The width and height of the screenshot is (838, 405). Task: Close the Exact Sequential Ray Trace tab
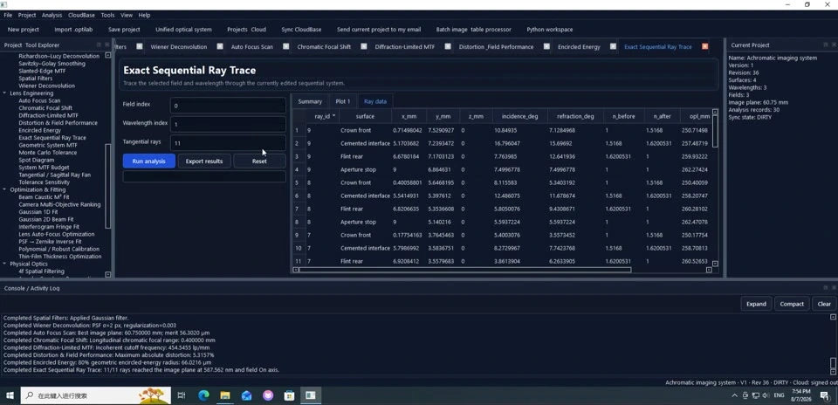tap(705, 46)
